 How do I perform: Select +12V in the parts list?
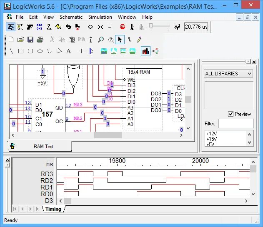coord(213,134)
